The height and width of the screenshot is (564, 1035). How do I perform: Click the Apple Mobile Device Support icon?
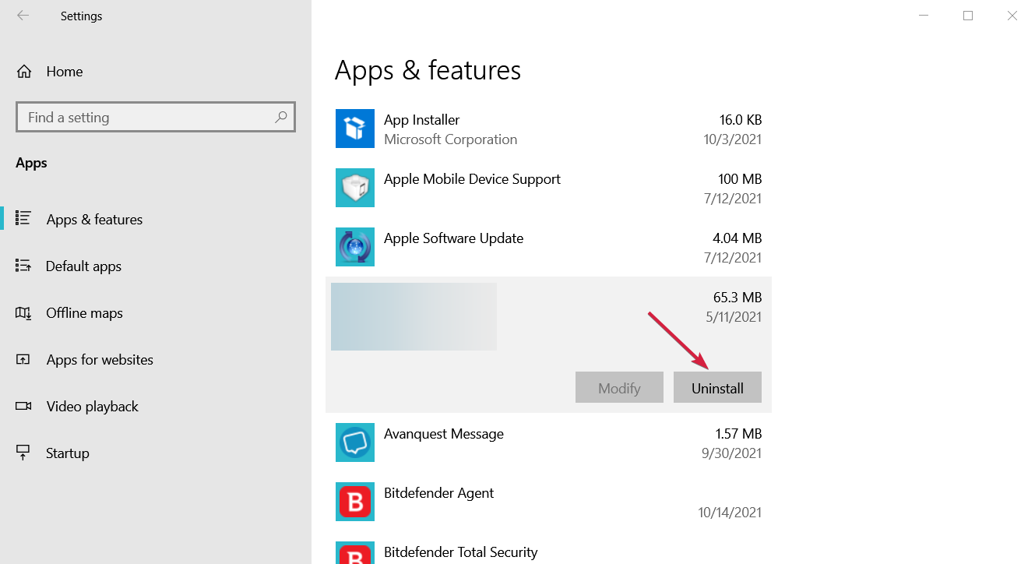click(355, 188)
